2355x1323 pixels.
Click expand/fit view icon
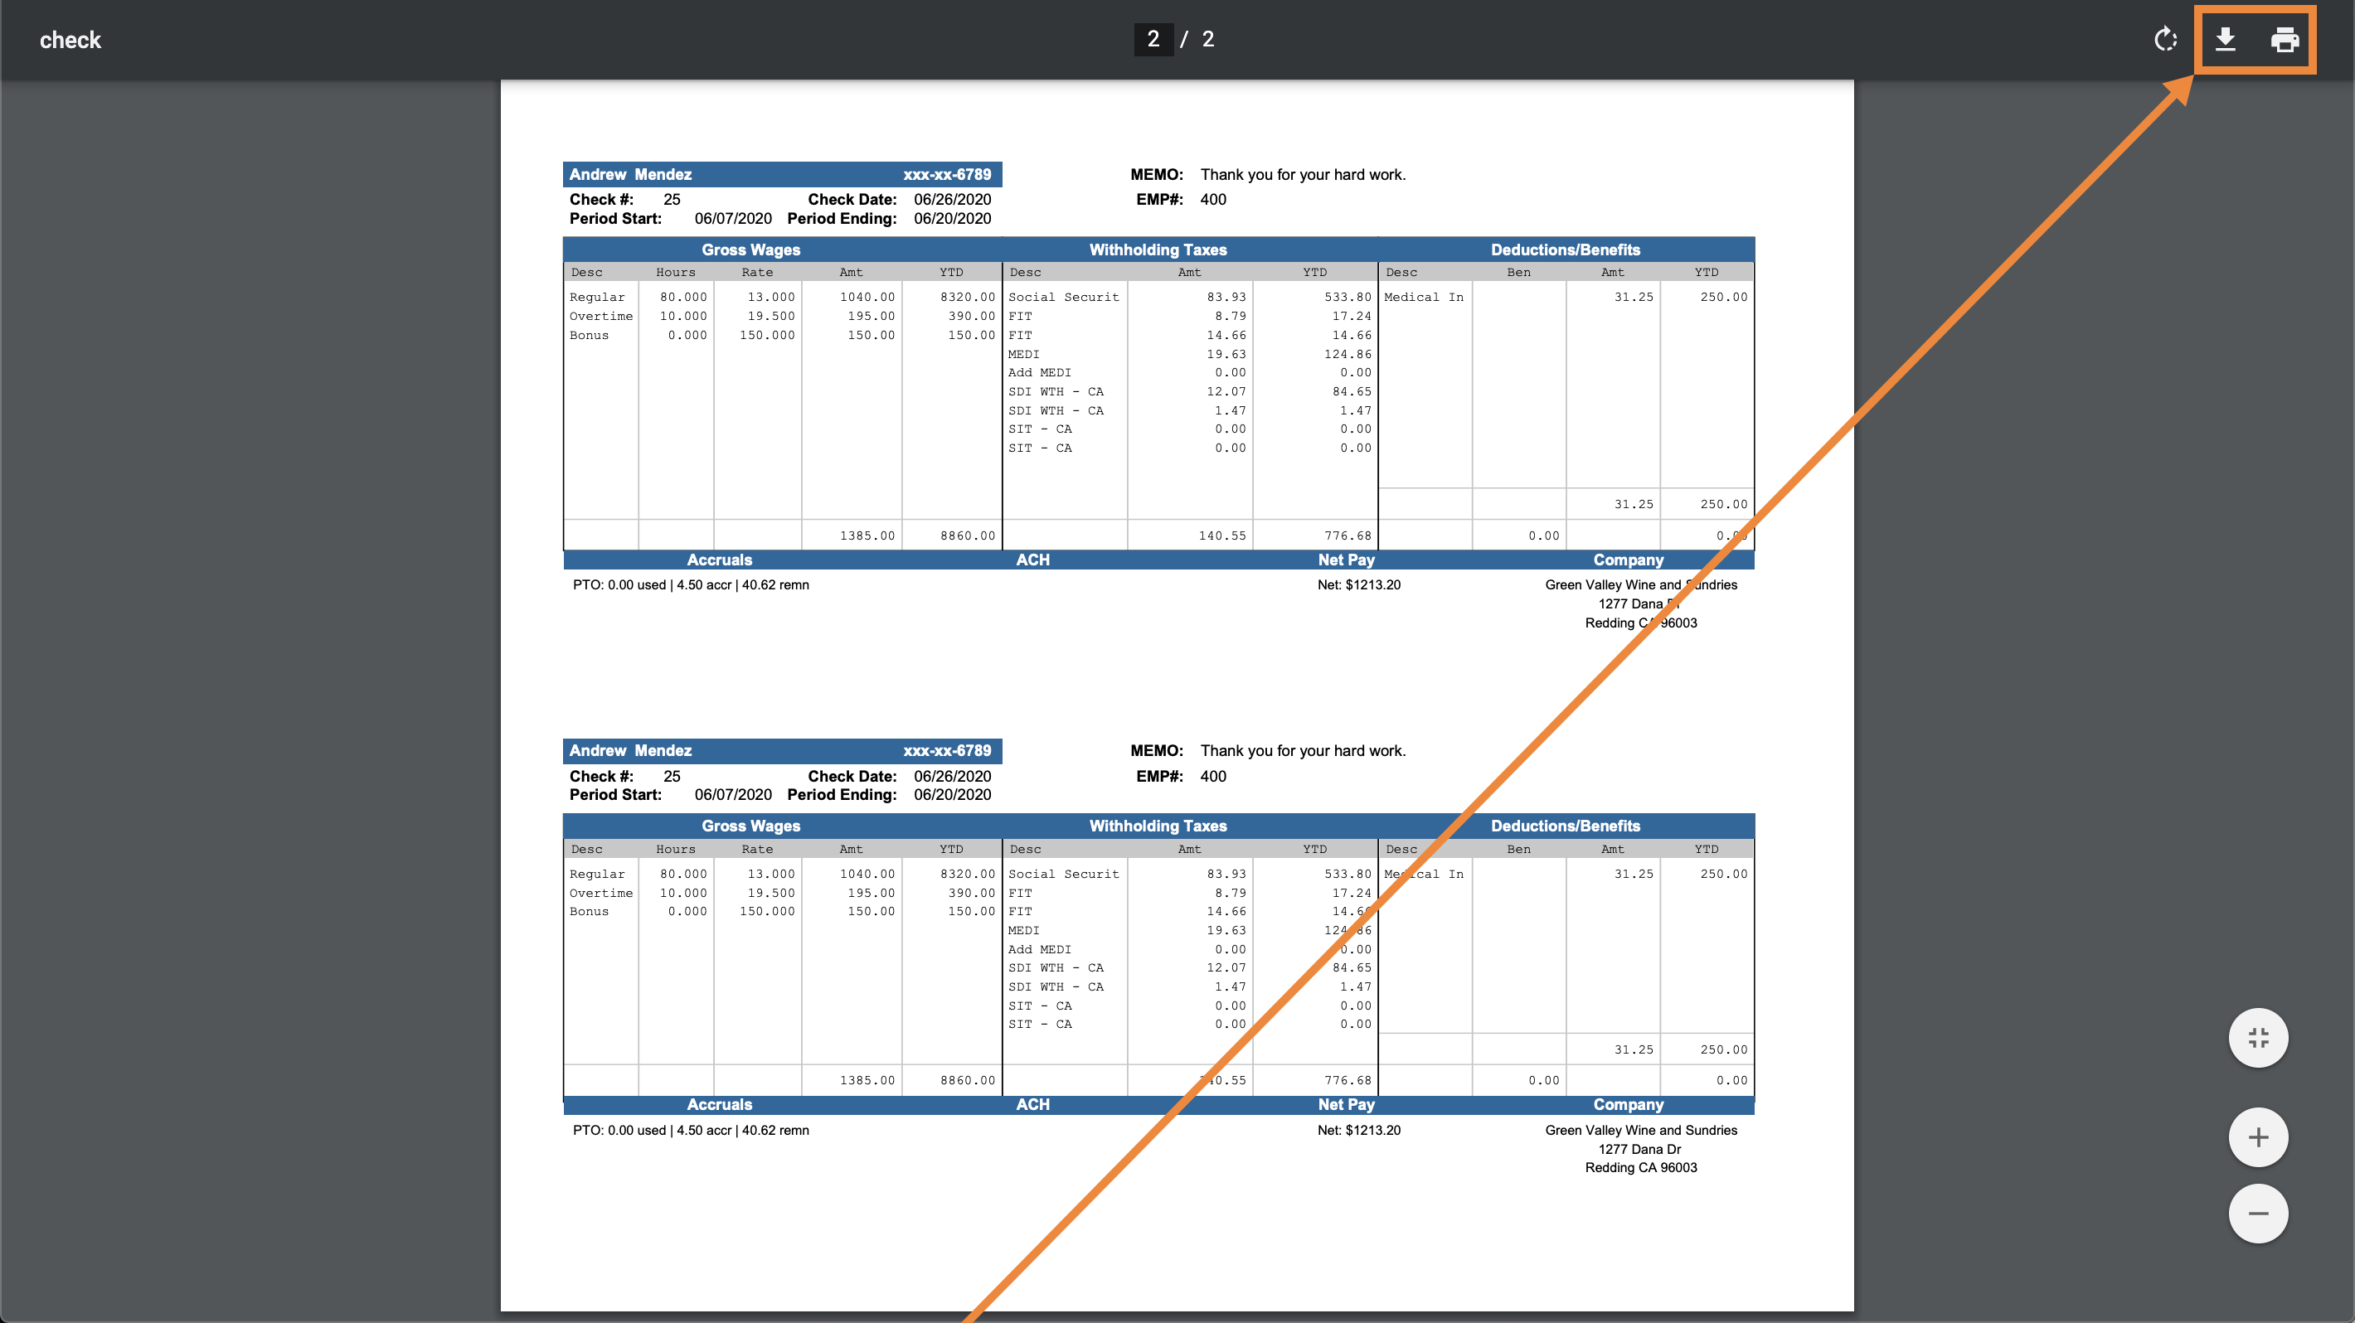pyautogui.click(x=2258, y=1037)
